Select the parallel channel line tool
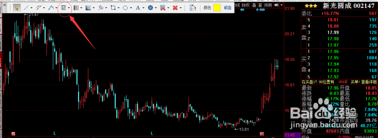This screenshot has height=138, width=378. 39,8
